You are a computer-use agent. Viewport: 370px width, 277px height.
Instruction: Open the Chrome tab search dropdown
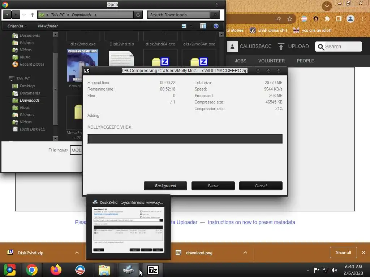point(327,6)
